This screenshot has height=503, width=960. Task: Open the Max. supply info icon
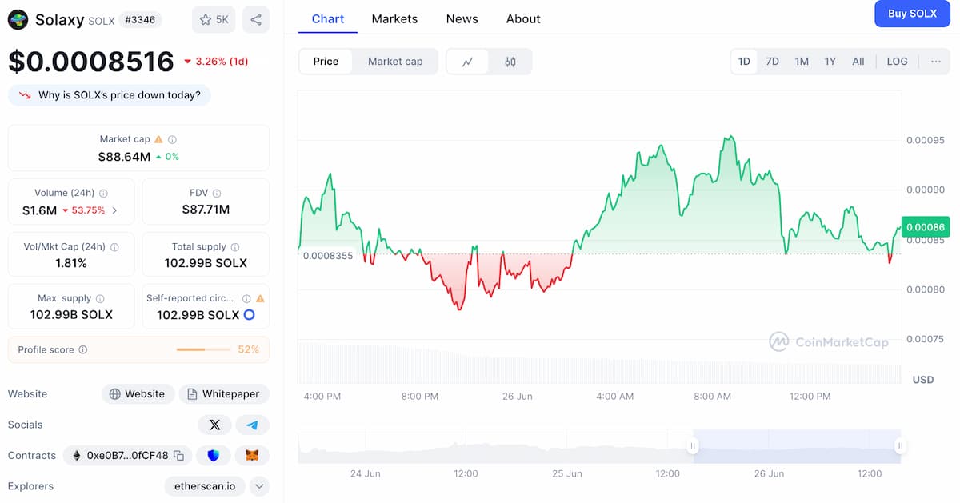[x=100, y=298]
